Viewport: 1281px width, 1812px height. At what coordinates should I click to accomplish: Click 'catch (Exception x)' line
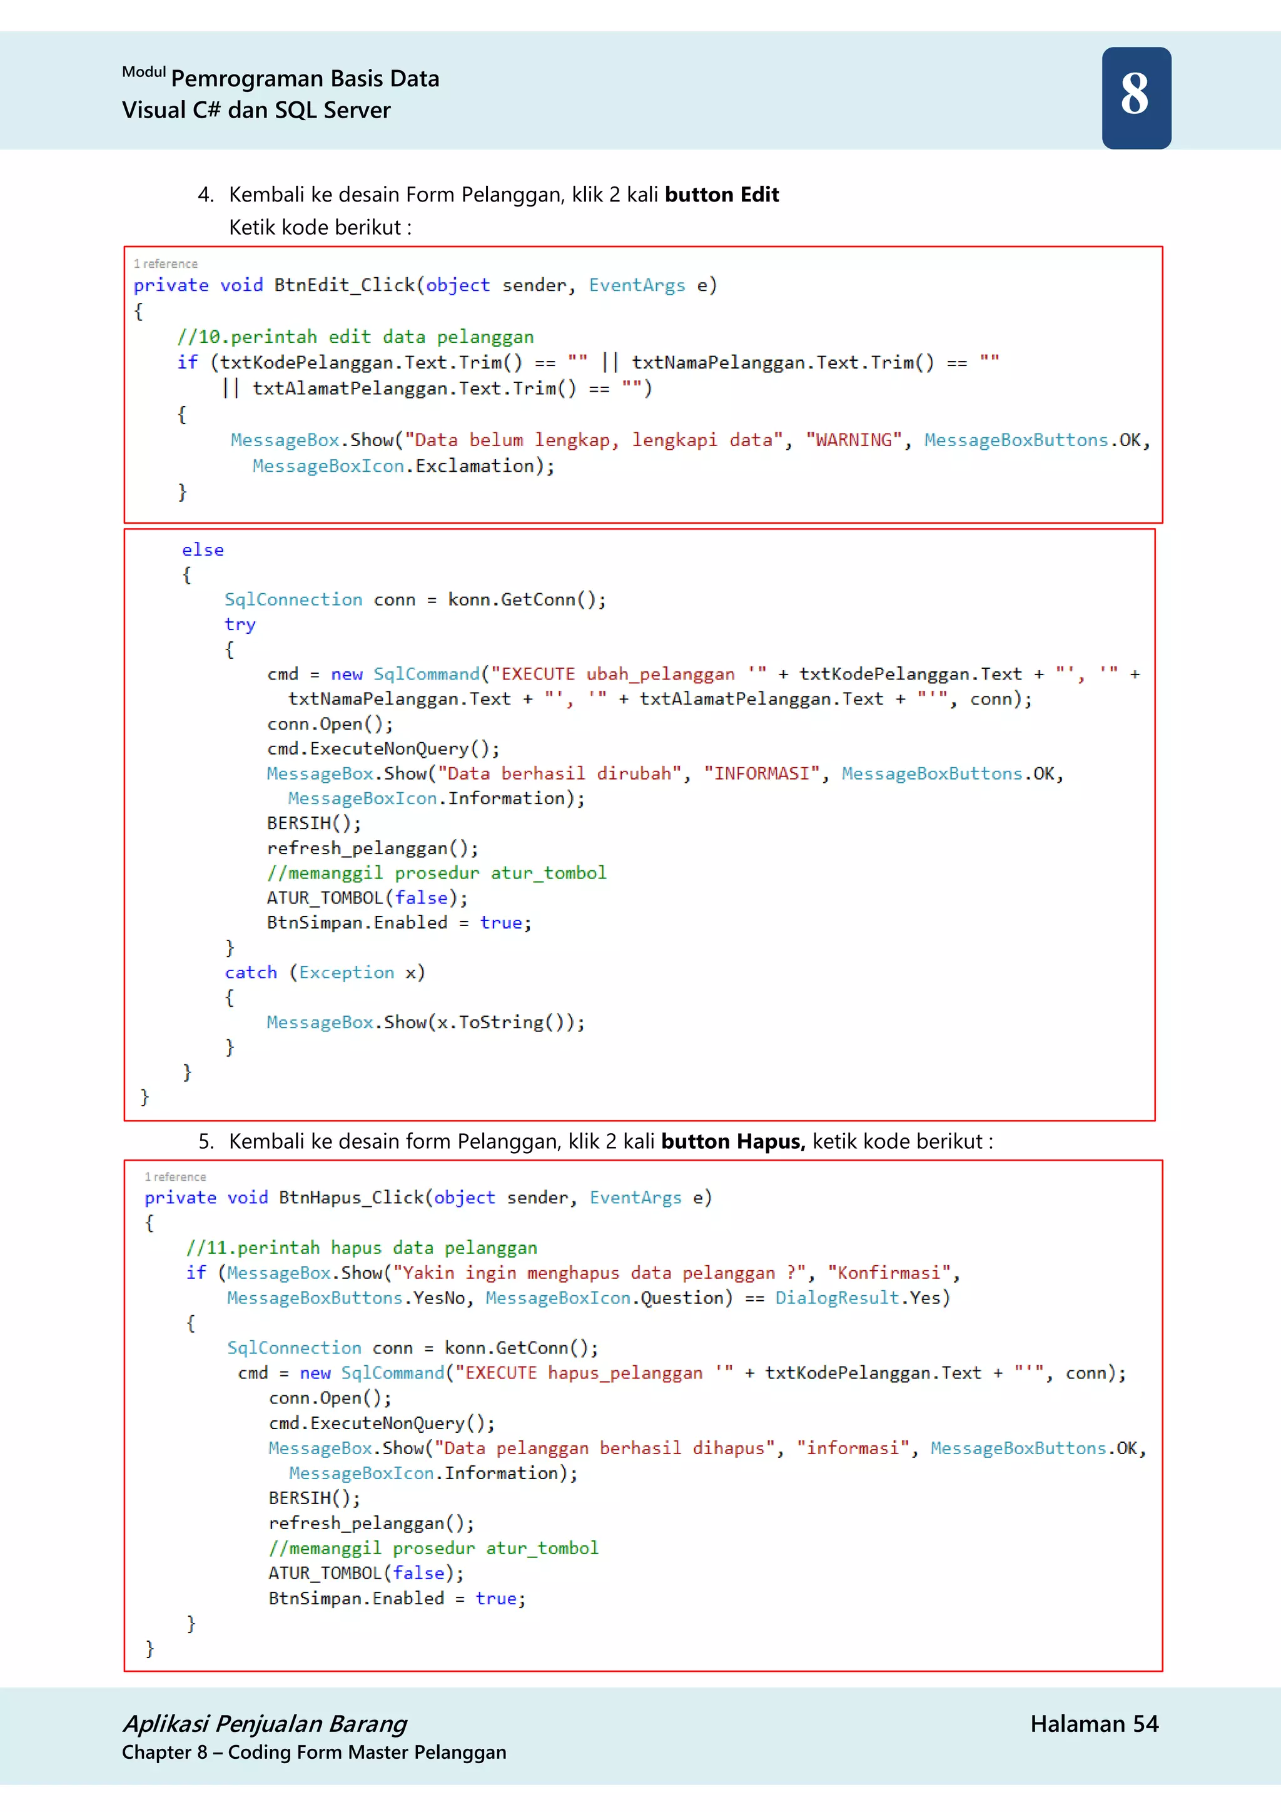click(x=325, y=972)
